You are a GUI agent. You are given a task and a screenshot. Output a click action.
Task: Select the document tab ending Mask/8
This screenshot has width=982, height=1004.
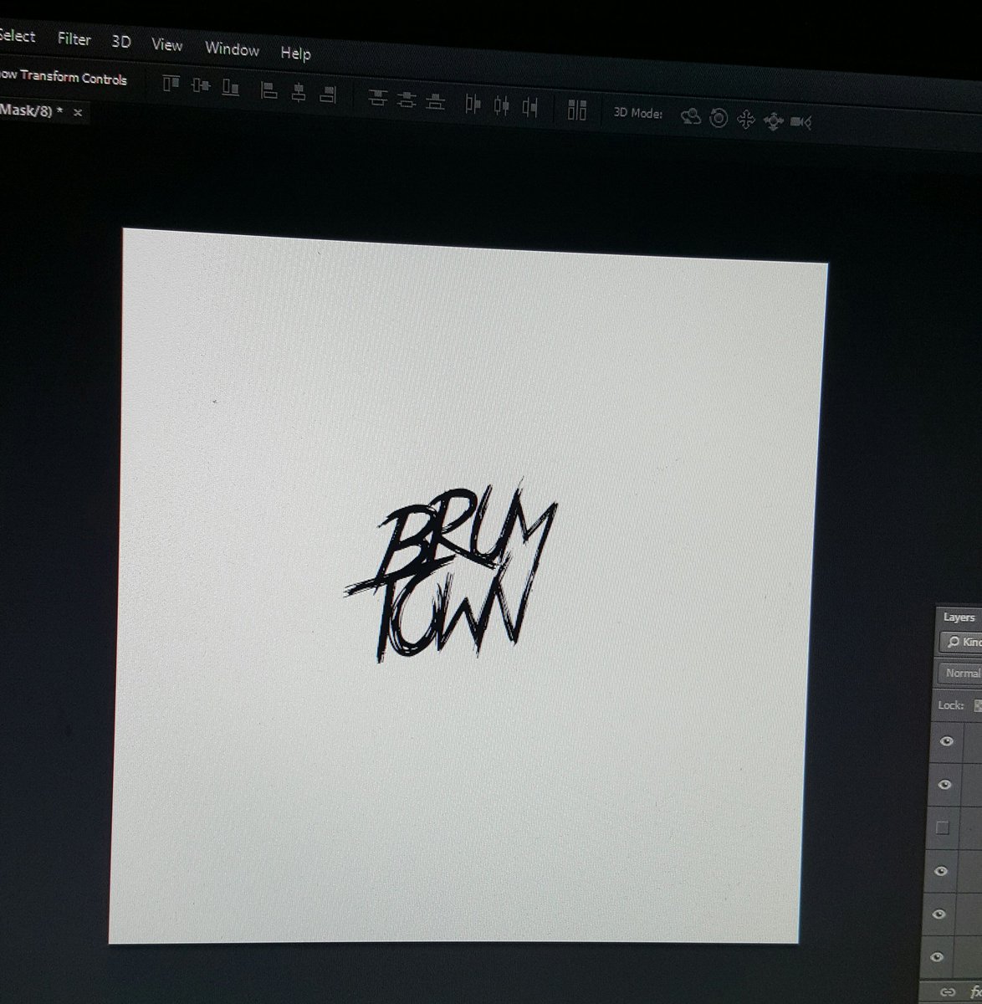(x=31, y=110)
